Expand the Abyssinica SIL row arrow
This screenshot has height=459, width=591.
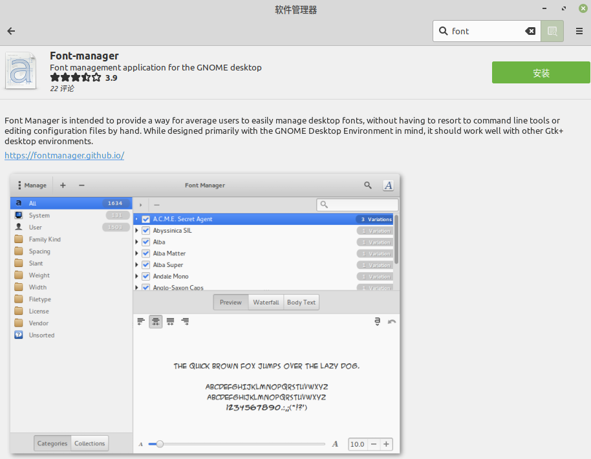point(137,230)
